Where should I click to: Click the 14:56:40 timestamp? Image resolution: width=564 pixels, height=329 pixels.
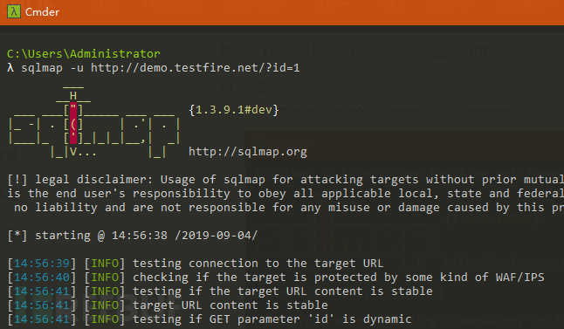pos(42,278)
